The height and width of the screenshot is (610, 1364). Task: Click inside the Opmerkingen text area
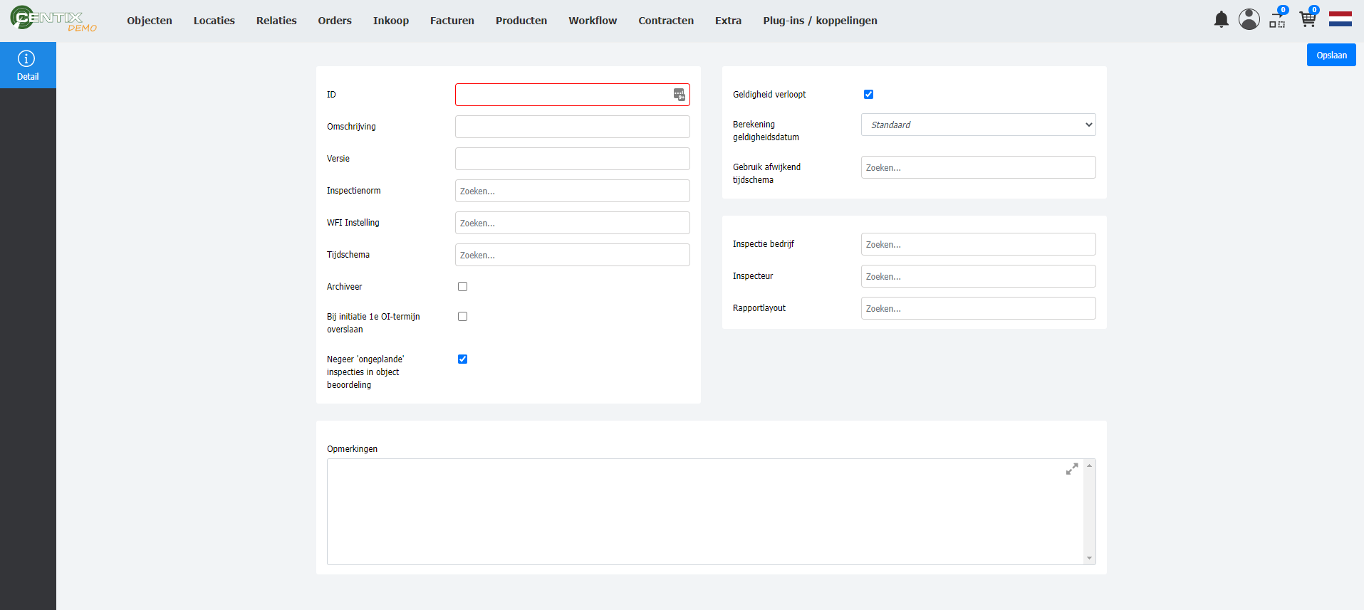point(705,512)
